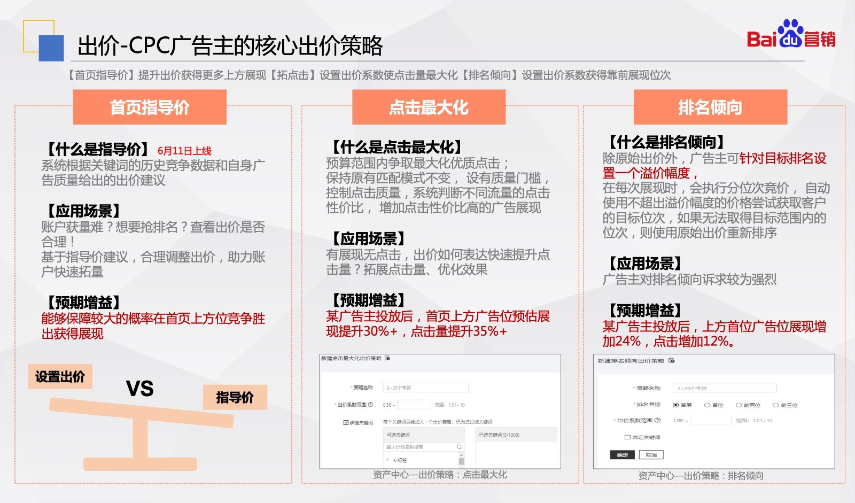Viewport: 855px width, 503px height.
Task: Click the caption 资产中心—出价策略：点击最大化
Action: [x=440, y=475]
